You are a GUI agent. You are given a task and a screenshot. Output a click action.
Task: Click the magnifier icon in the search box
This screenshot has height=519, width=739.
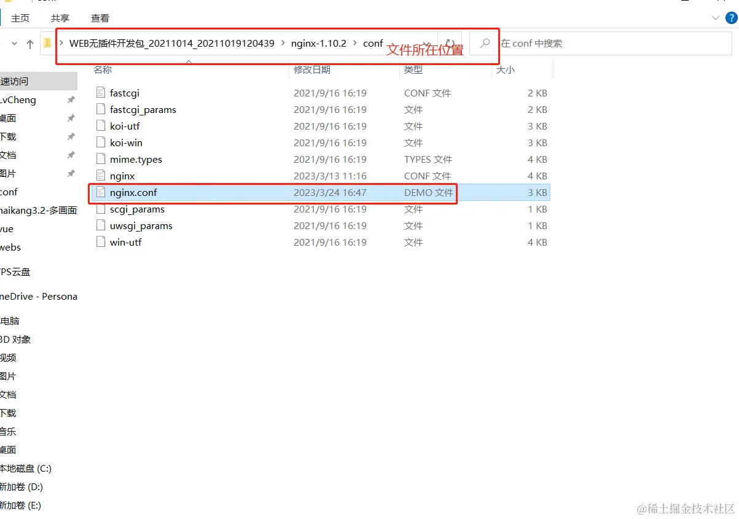coord(485,44)
